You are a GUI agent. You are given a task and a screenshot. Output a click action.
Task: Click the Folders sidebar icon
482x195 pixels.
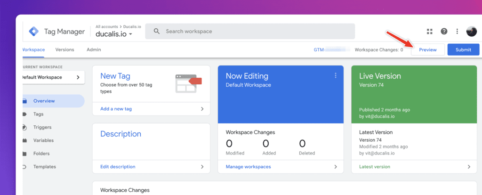click(x=24, y=154)
